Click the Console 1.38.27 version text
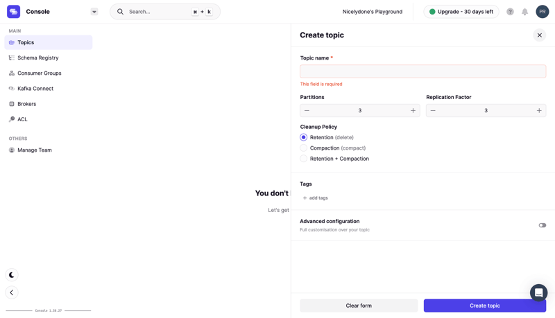This screenshot has width=555, height=318. pos(48,310)
